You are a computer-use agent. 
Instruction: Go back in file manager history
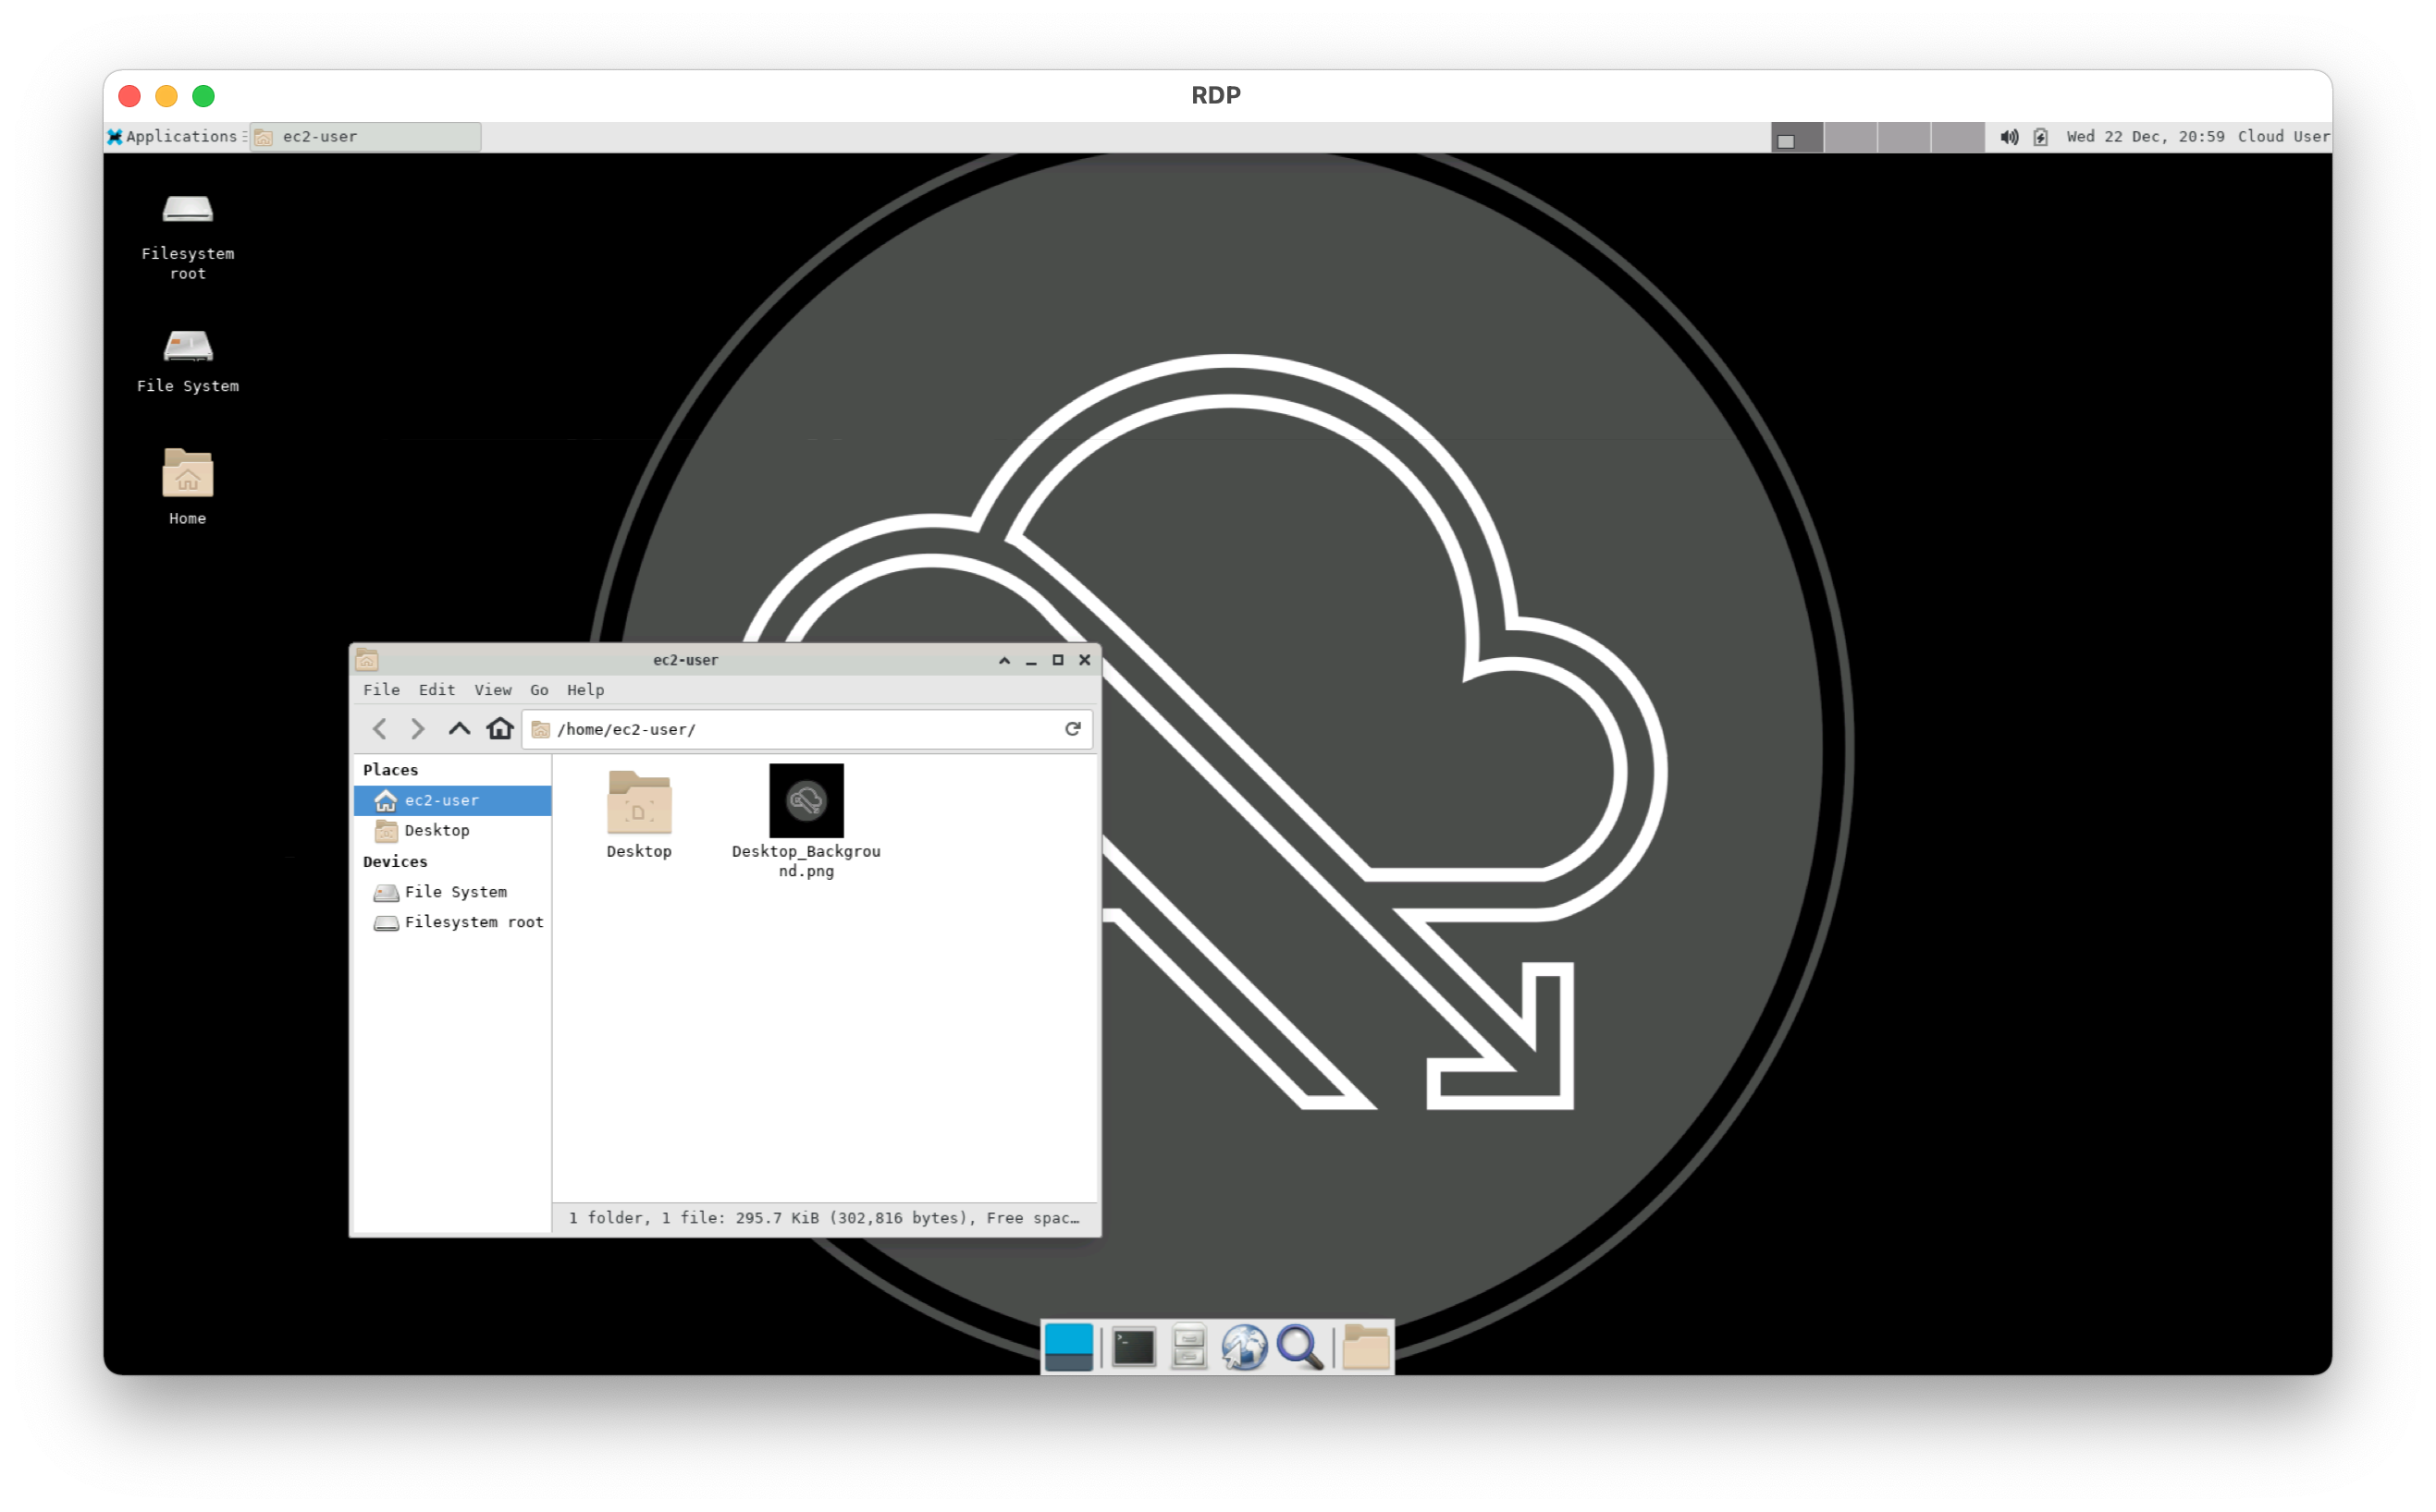(x=379, y=729)
